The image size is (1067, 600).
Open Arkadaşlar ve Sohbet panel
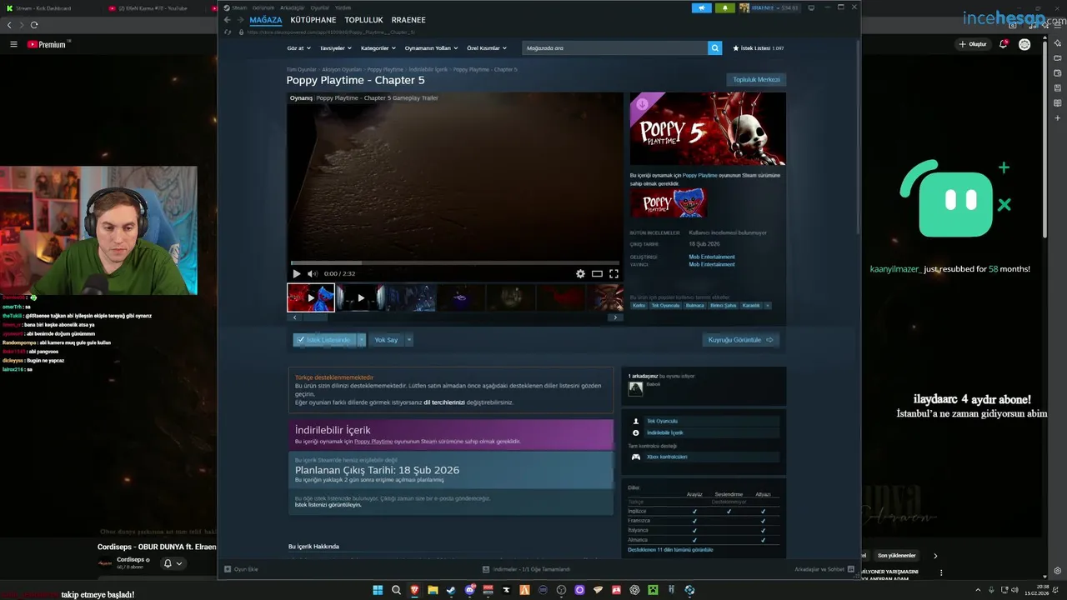click(824, 569)
